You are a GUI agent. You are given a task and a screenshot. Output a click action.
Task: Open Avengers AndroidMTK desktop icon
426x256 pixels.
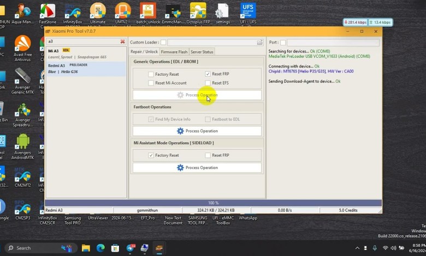23,147
